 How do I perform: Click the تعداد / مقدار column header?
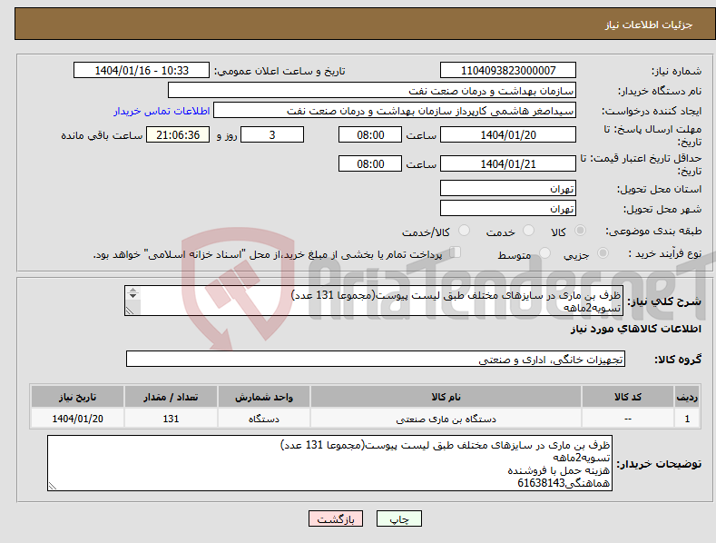tap(171, 397)
